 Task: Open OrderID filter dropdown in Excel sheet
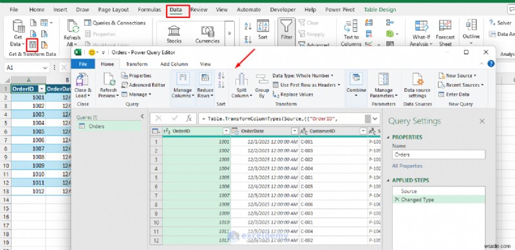click(x=42, y=89)
